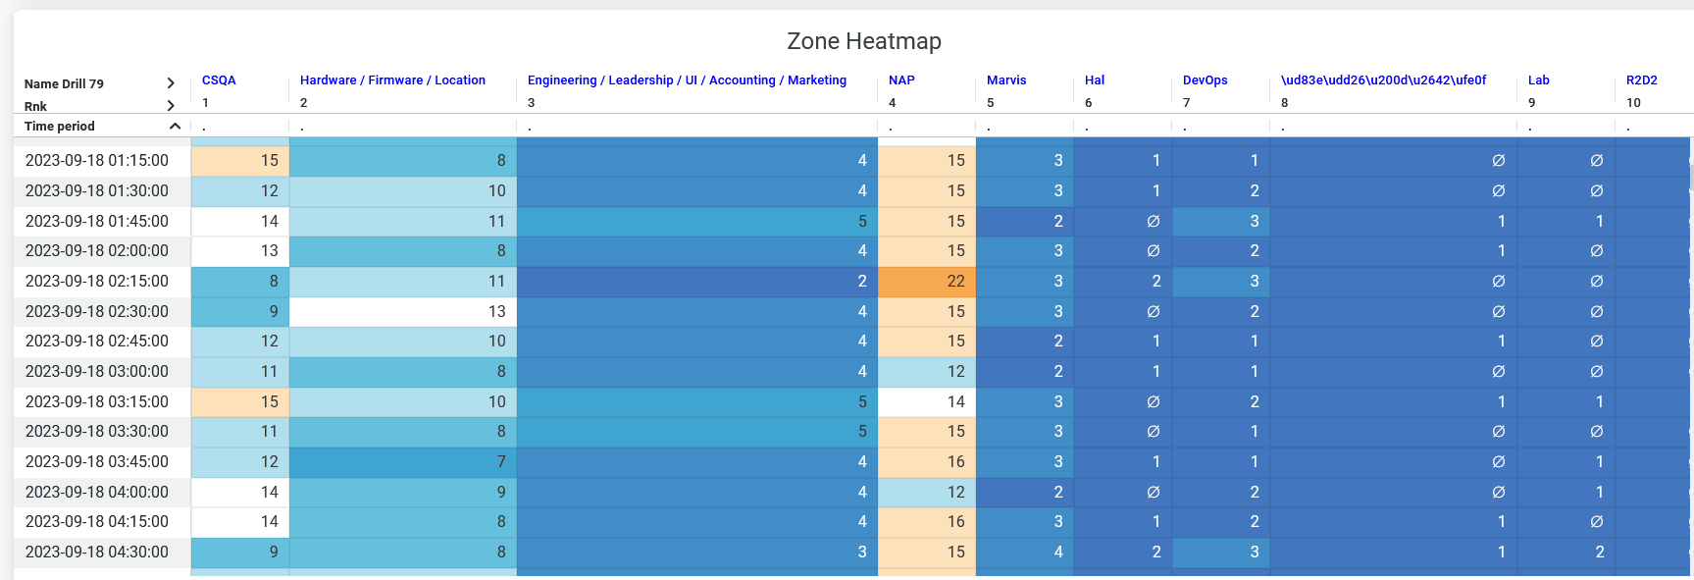Select the 2023-09-18 02:15:00 time row label

[97, 282]
